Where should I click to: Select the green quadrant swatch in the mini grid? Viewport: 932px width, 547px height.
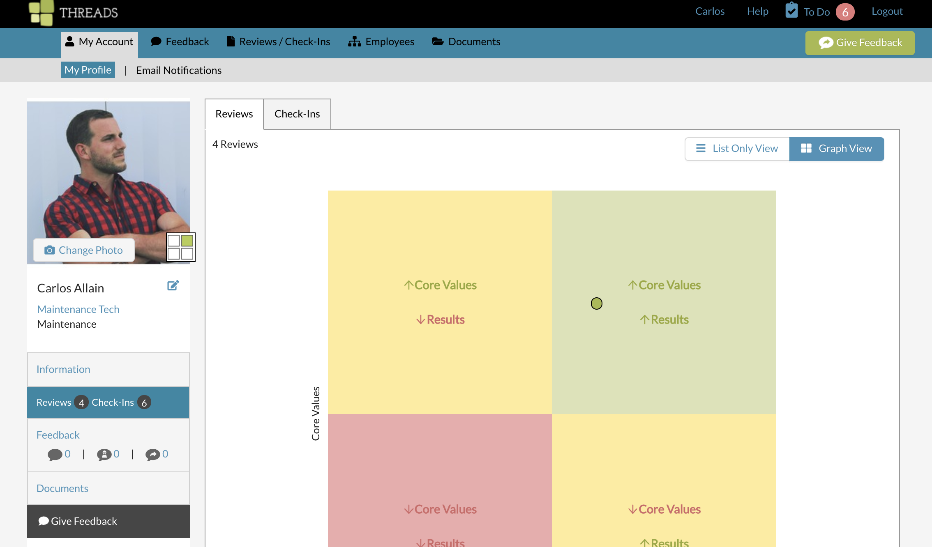pos(187,240)
